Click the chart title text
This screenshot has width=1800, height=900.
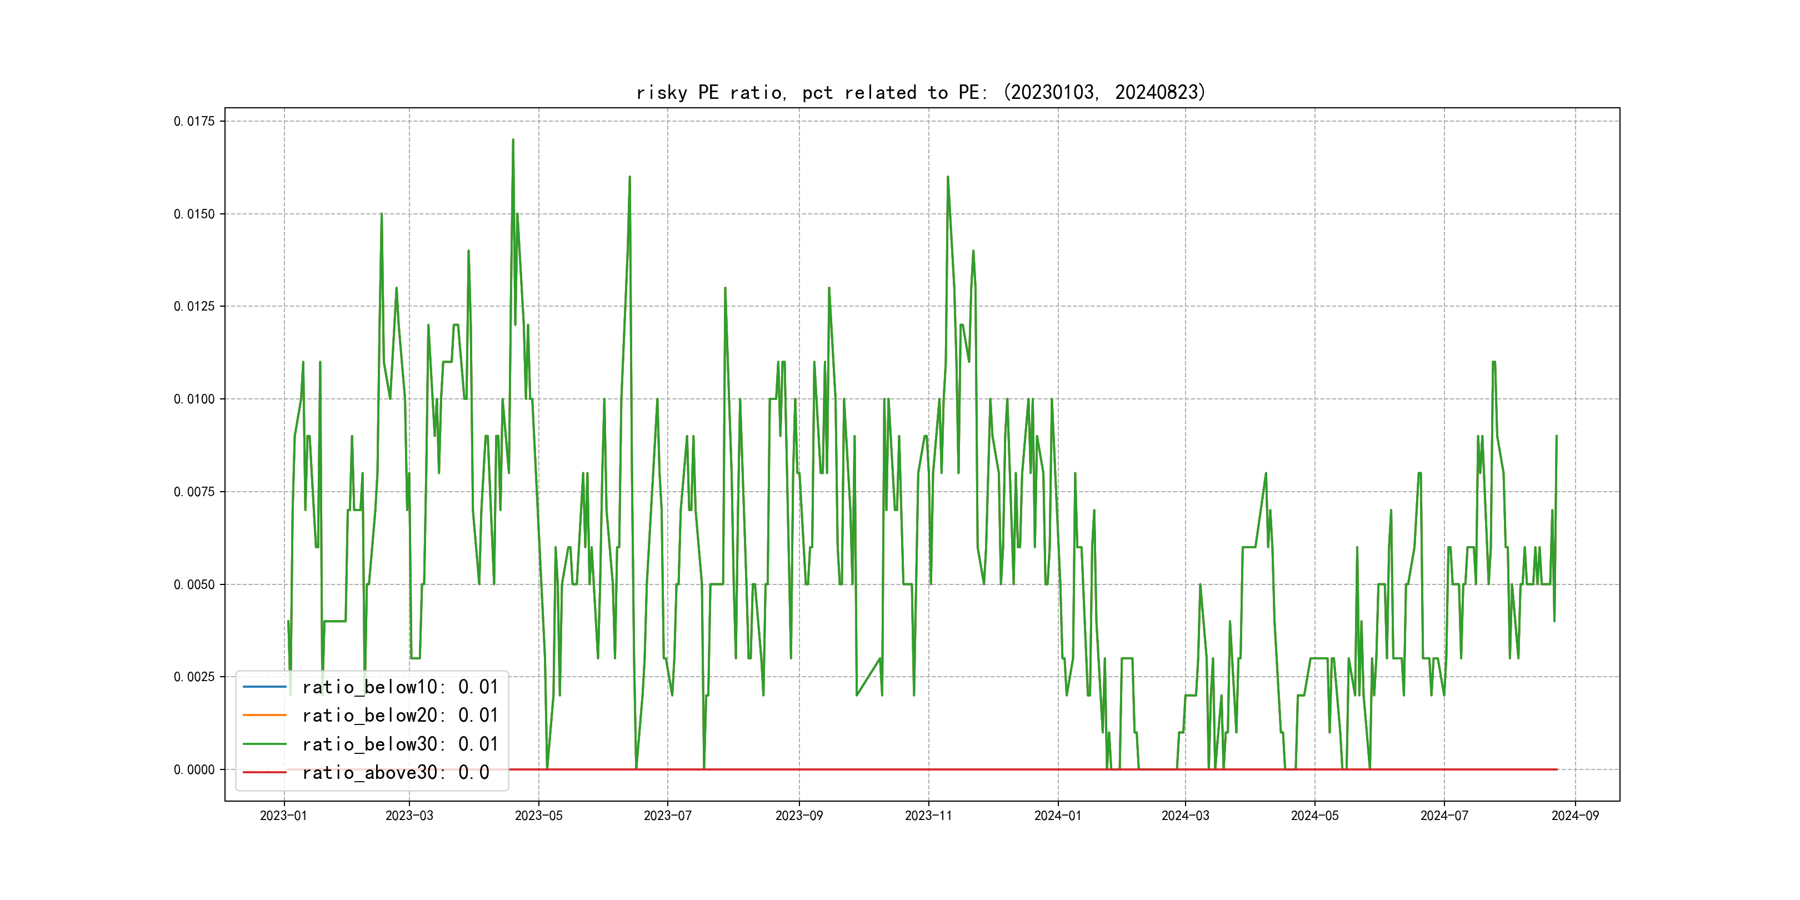[x=921, y=92]
